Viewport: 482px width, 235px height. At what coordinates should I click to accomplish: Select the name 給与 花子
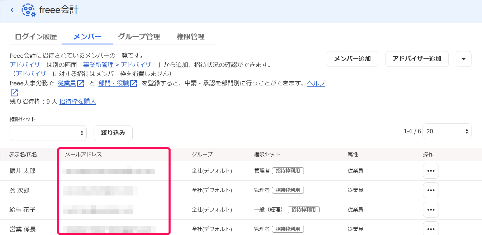tap(22, 210)
